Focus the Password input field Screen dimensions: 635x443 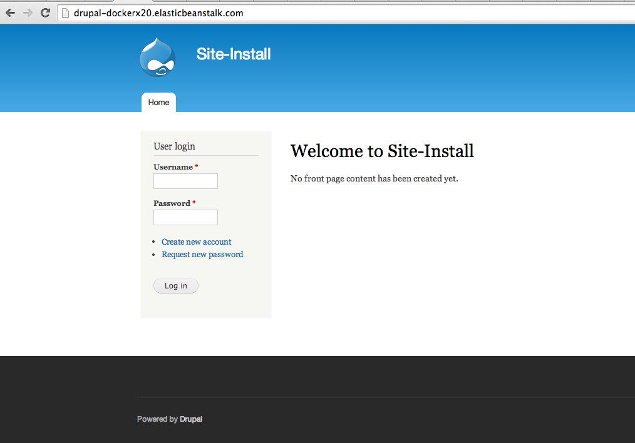[x=185, y=217]
